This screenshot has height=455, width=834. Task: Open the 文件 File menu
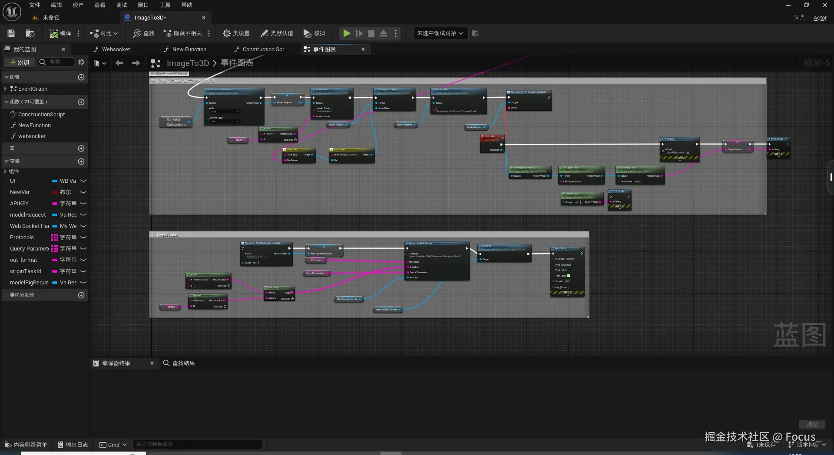click(35, 5)
